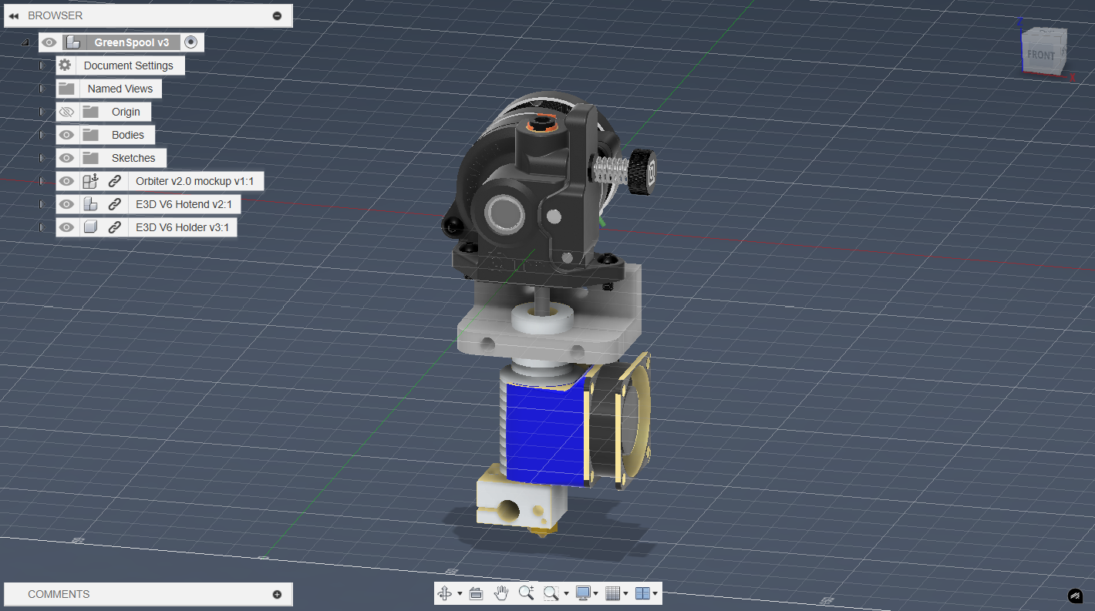Expand the Named Views node
Image resolution: width=1095 pixels, height=611 pixels.
[x=42, y=89]
